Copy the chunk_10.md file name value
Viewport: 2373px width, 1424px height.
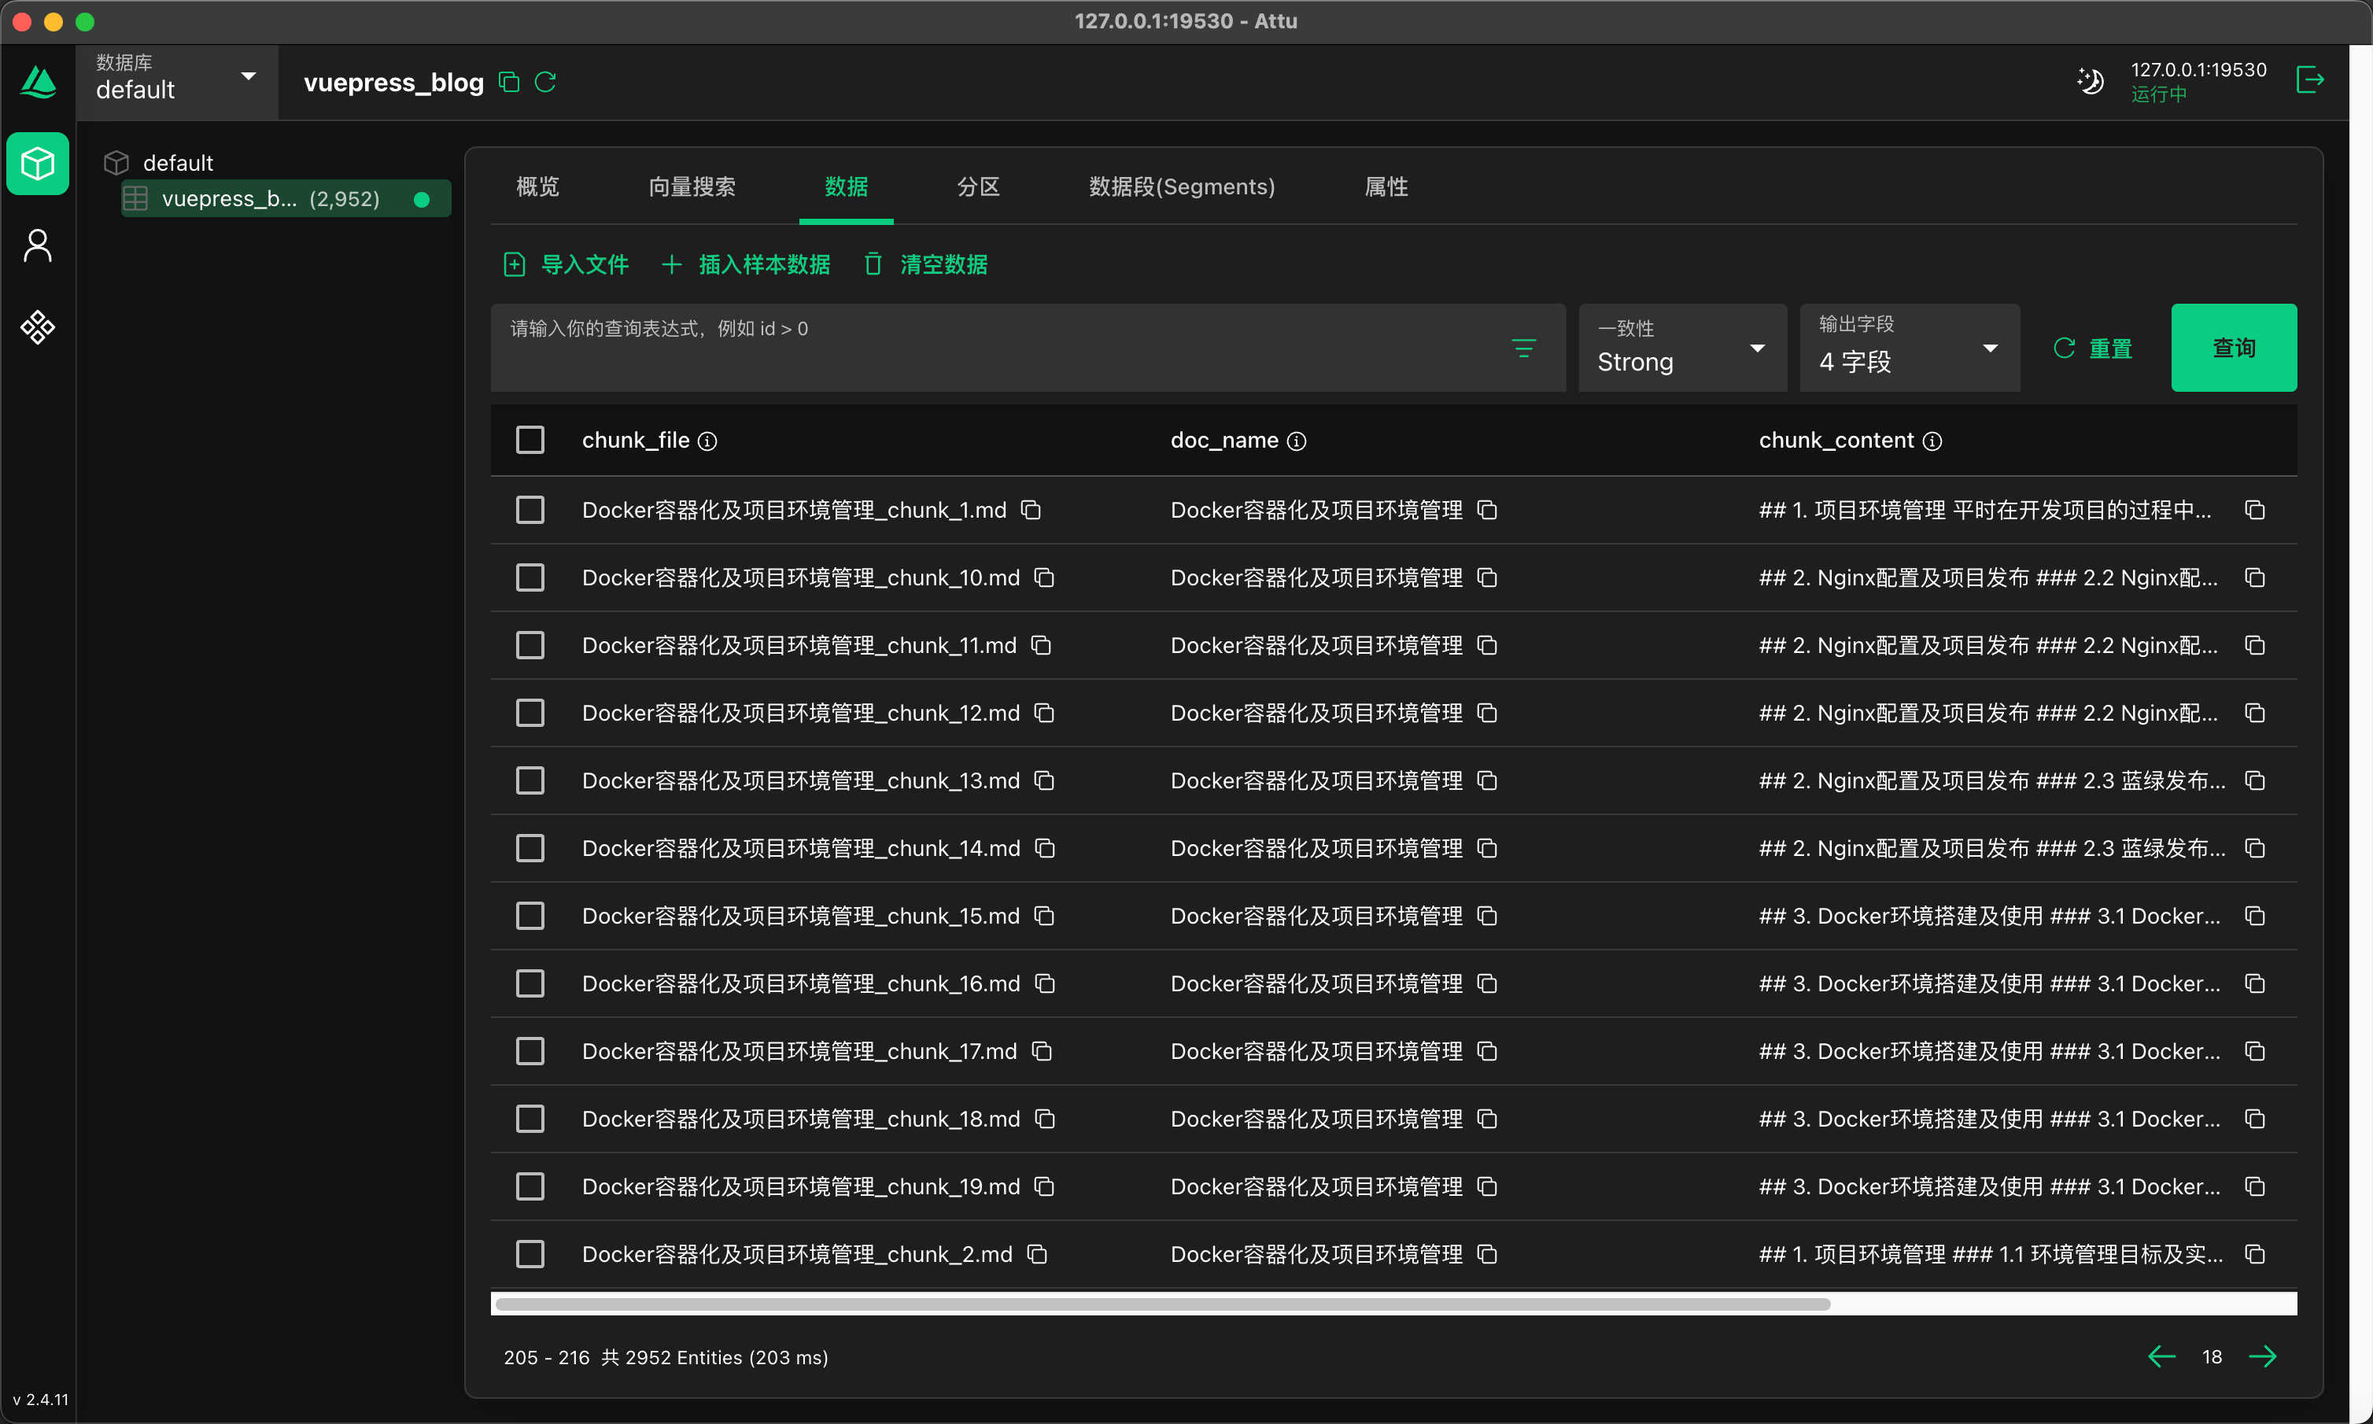(x=1045, y=577)
